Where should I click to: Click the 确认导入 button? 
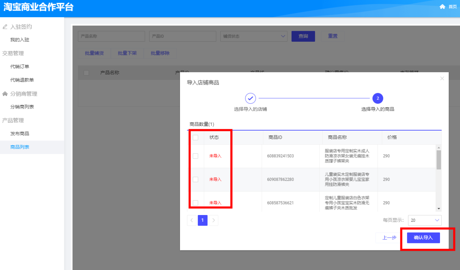(x=423, y=238)
